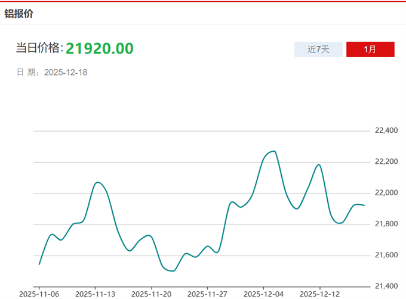Select the red 1月 tab

[370, 49]
